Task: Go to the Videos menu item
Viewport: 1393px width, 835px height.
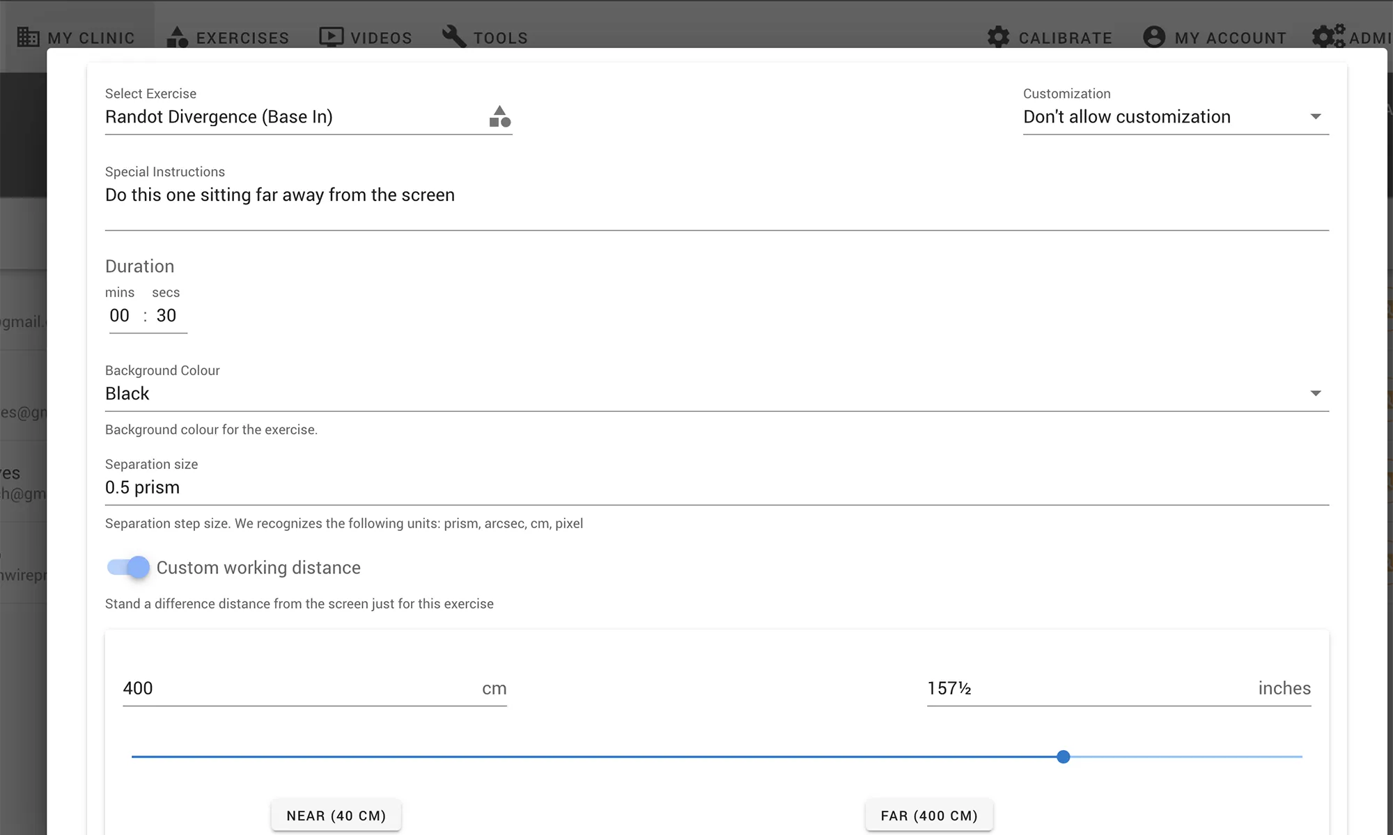Action: (381, 38)
